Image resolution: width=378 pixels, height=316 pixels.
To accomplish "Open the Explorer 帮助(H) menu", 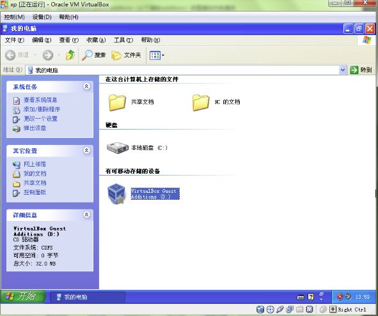I will pyautogui.click(x=150, y=40).
